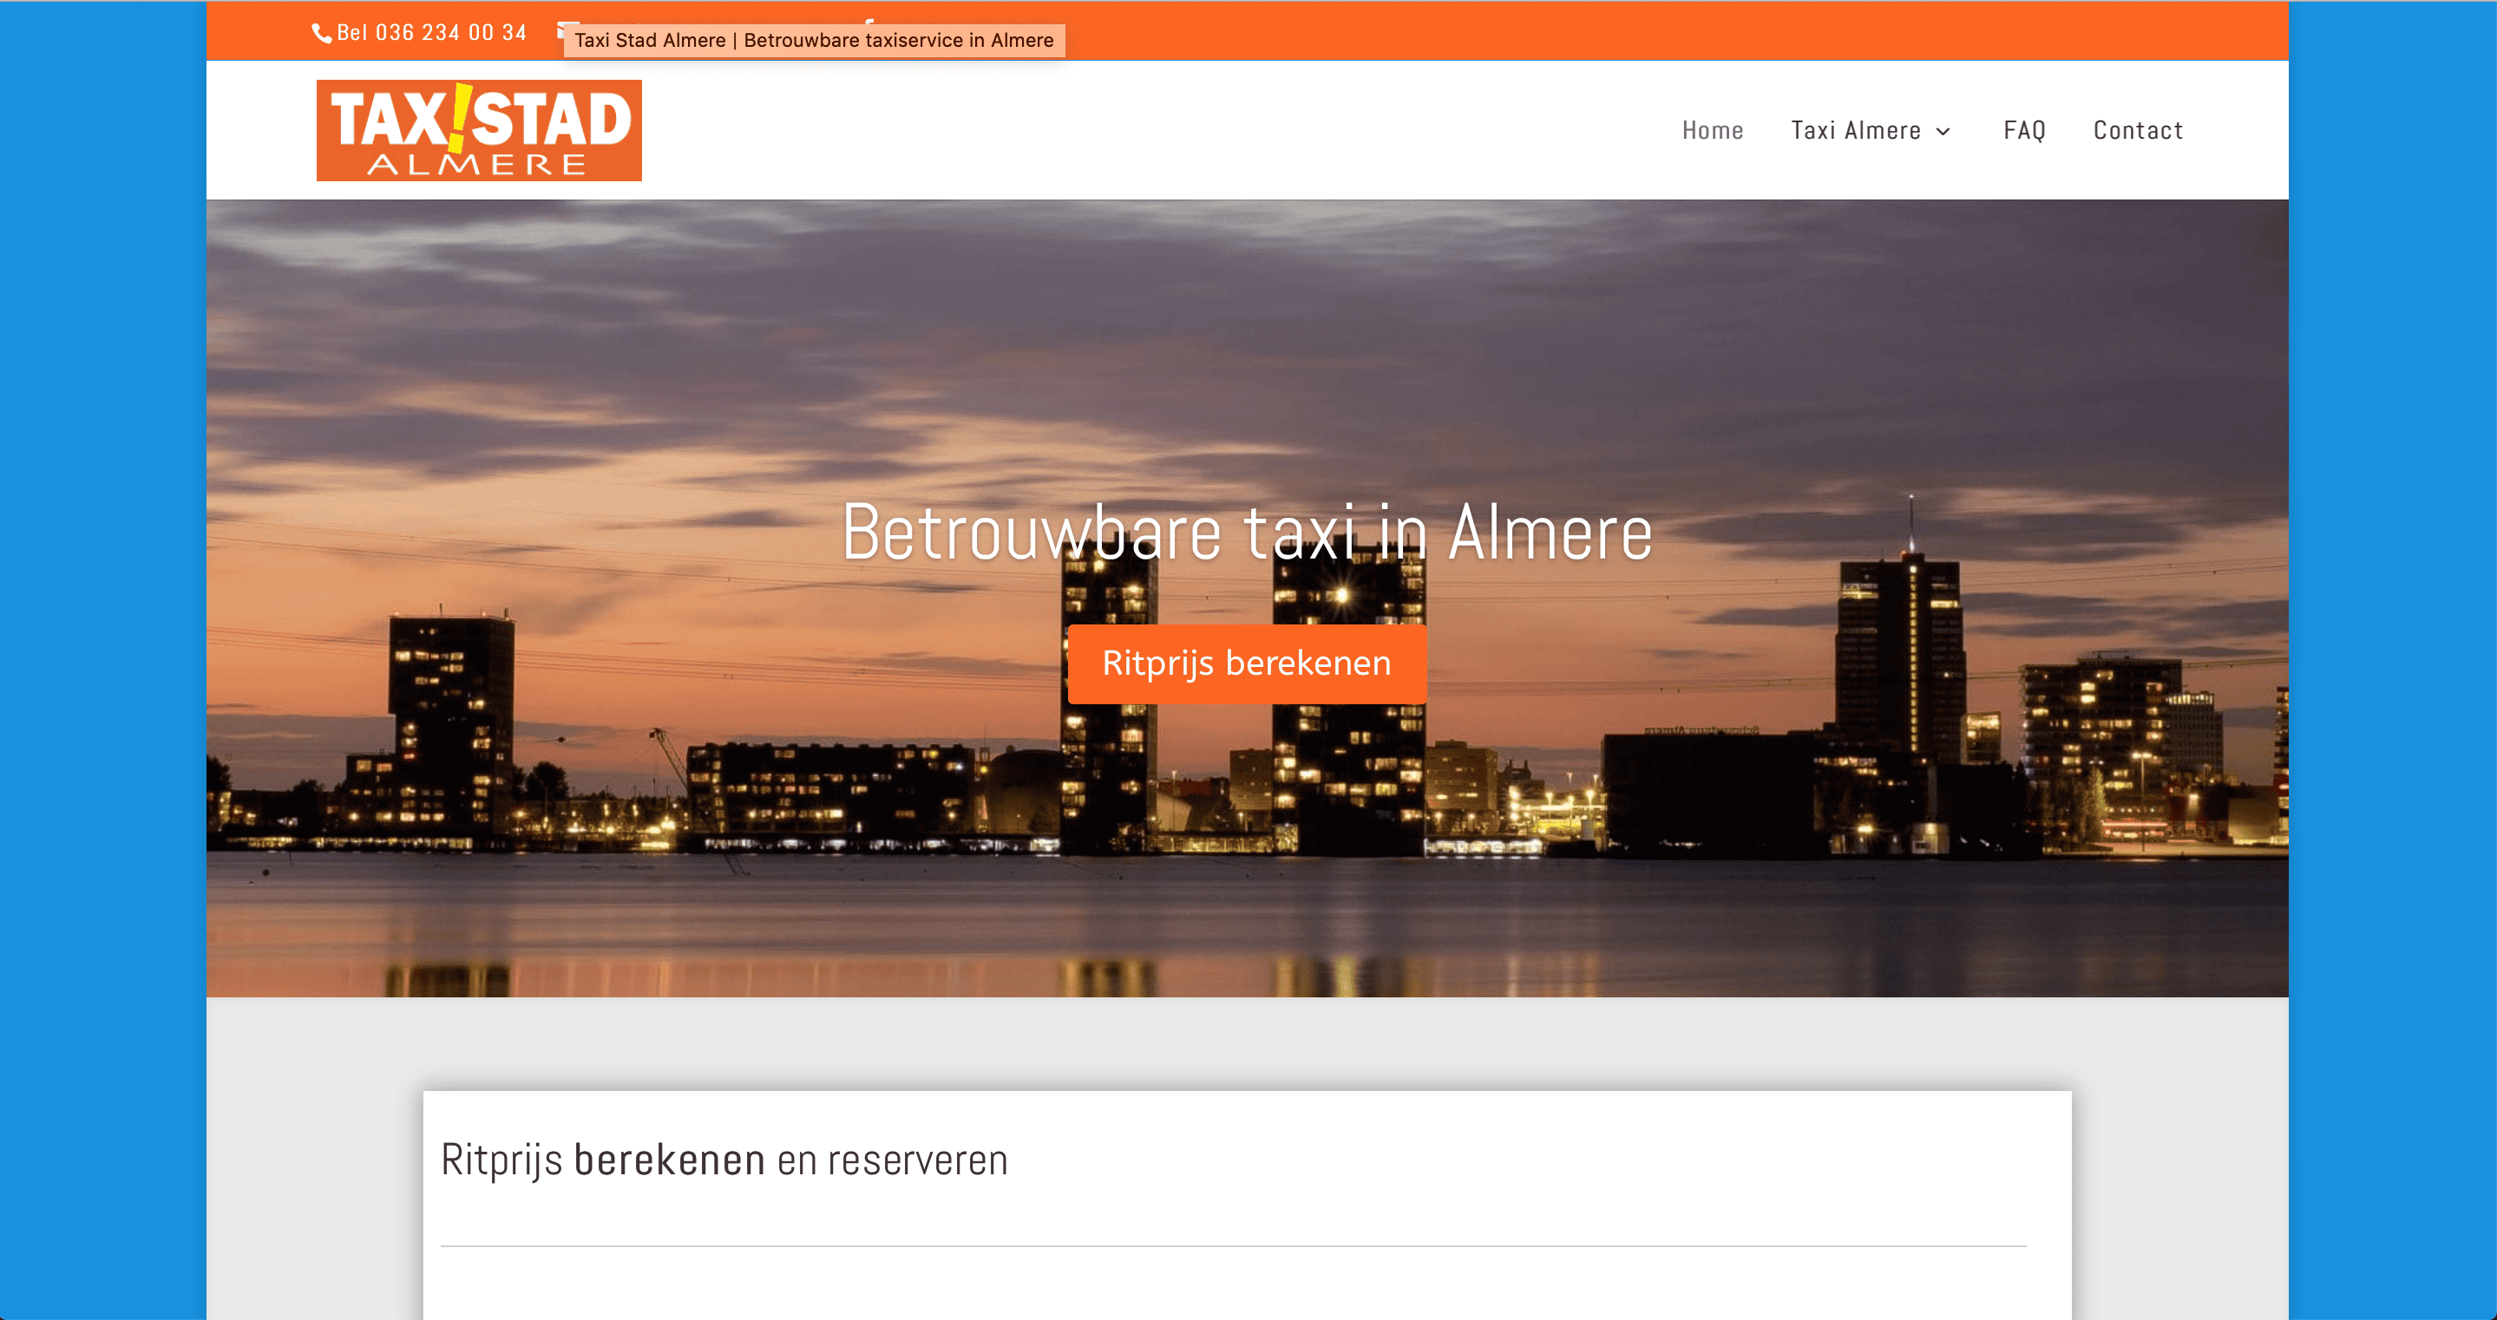Screen dimensions: 2497x1320
Task: Open the Taxi Almere menu item
Action: point(1855,130)
